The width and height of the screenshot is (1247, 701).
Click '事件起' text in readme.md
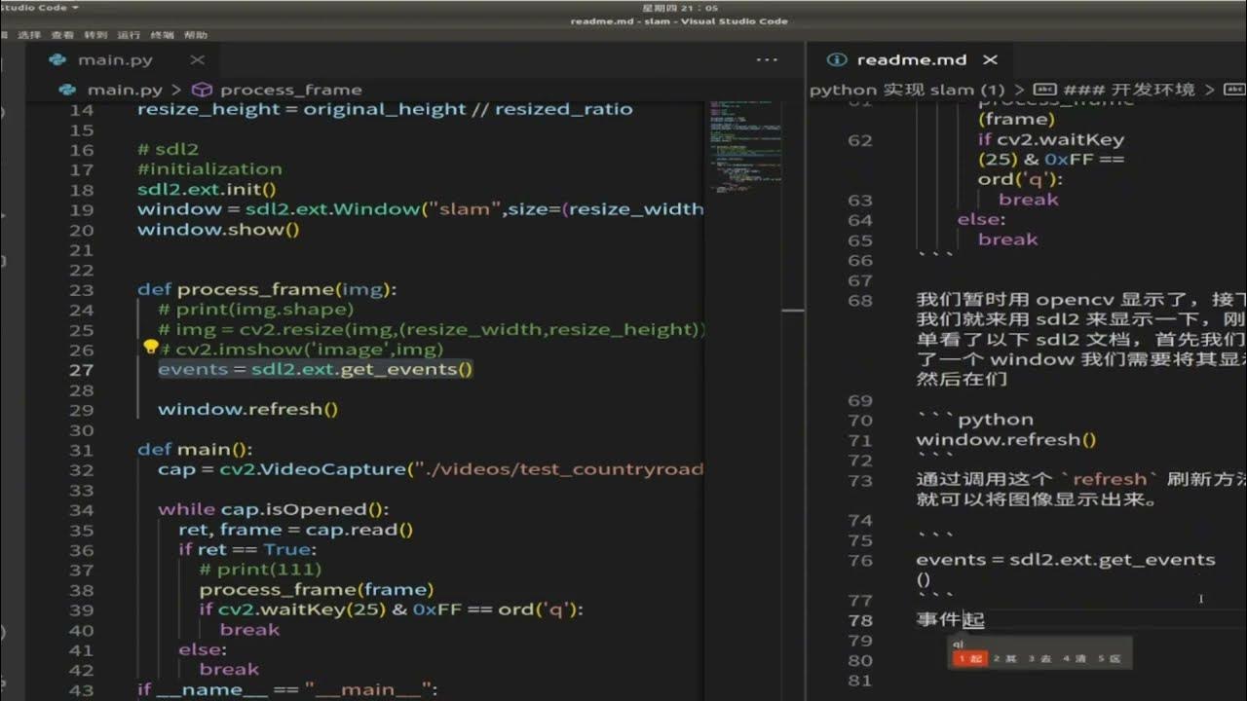click(951, 619)
